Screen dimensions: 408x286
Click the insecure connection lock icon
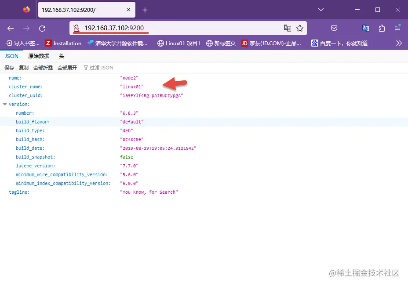pyautogui.click(x=76, y=28)
